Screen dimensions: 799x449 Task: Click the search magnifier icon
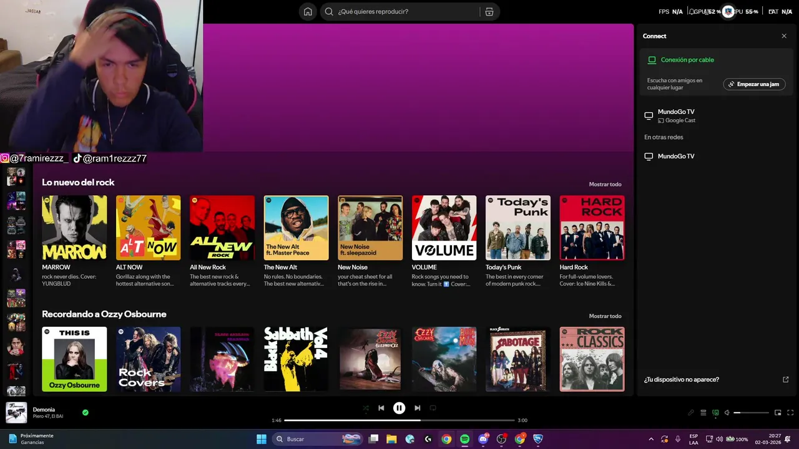click(x=329, y=11)
